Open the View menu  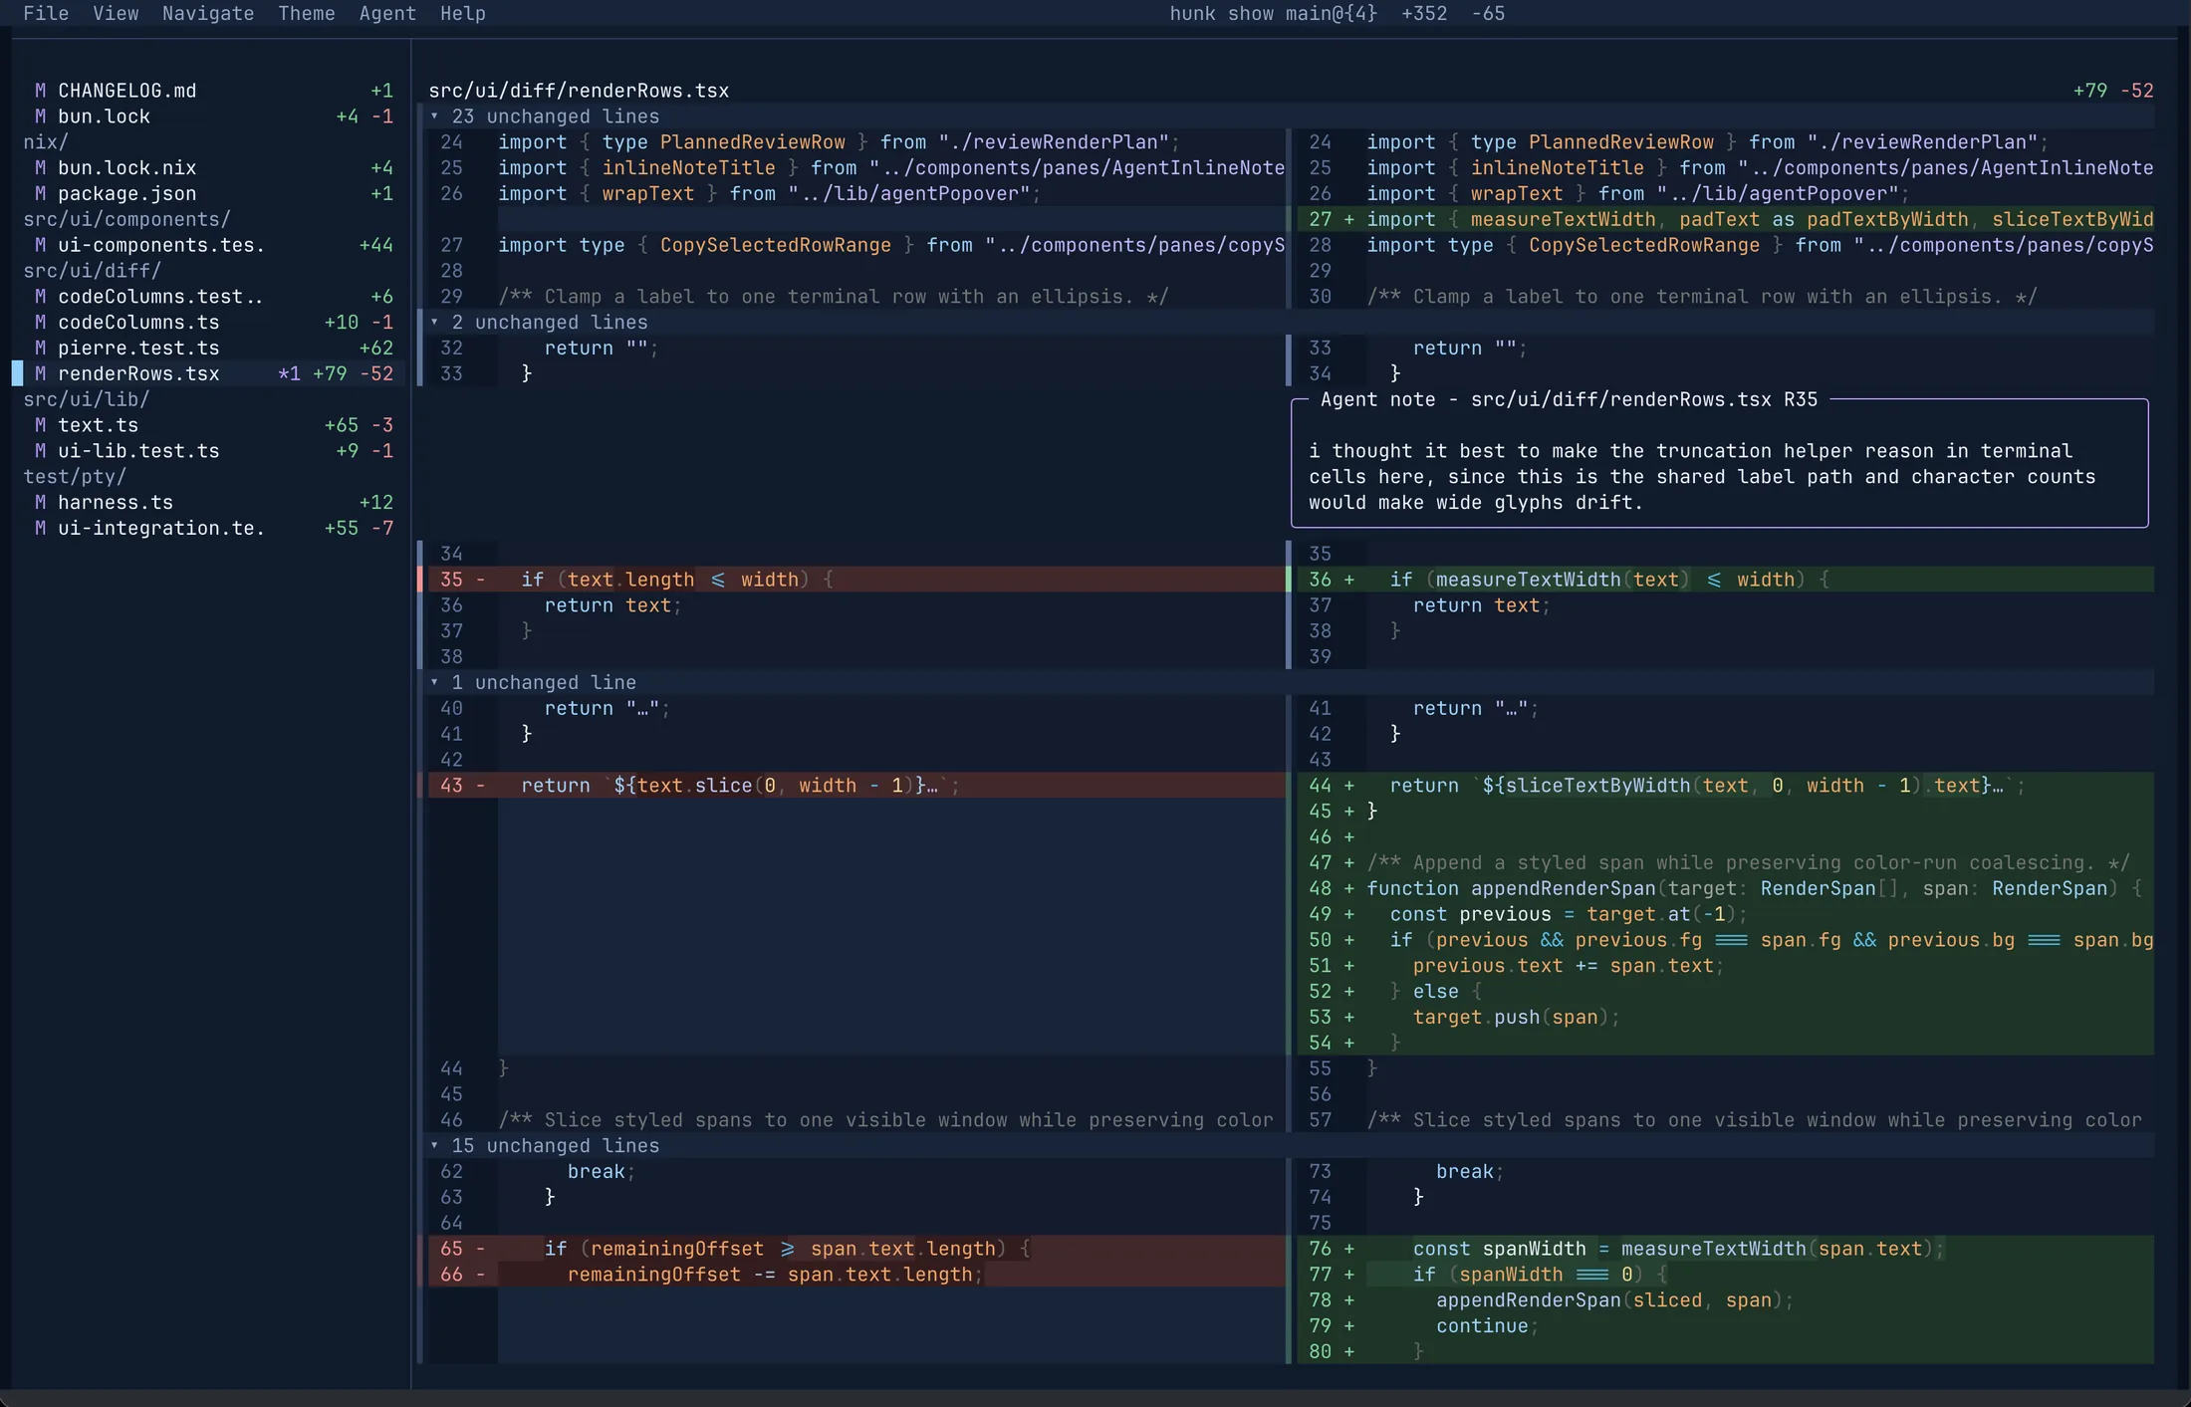(116, 13)
